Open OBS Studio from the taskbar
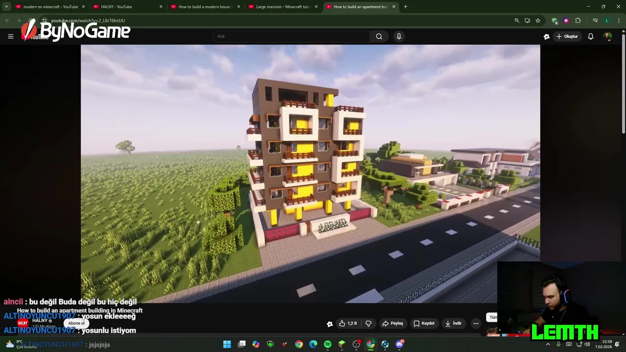626x352 pixels. pos(356,344)
